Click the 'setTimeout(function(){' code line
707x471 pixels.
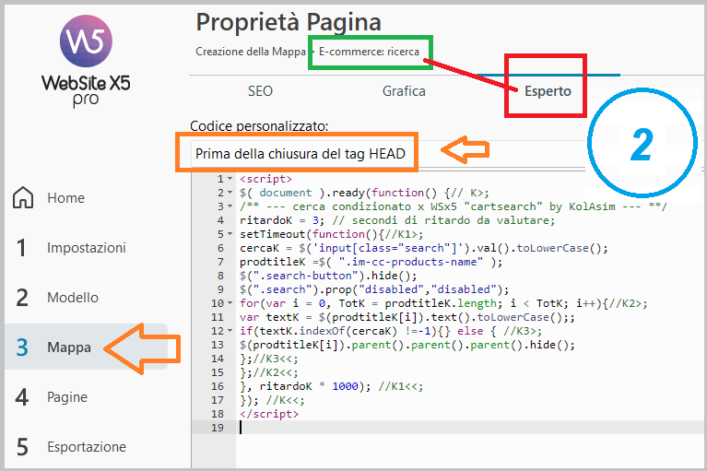pyautogui.click(x=332, y=234)
